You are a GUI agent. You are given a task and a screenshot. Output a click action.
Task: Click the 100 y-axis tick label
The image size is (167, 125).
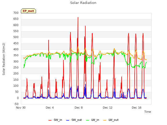tap(16, 86)
